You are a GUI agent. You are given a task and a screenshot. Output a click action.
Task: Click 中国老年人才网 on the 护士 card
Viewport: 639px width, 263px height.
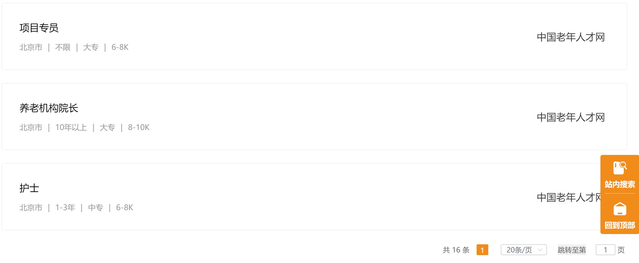(x=569, y=197)
